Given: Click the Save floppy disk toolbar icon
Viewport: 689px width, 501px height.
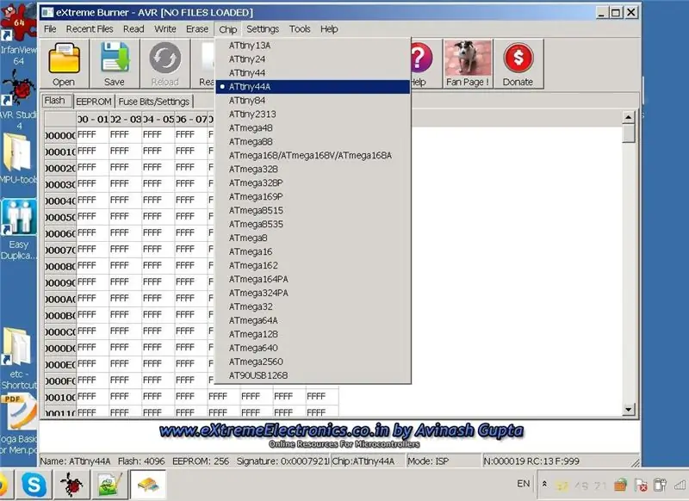Looking at the screenshot, I should tap(115, 58).
